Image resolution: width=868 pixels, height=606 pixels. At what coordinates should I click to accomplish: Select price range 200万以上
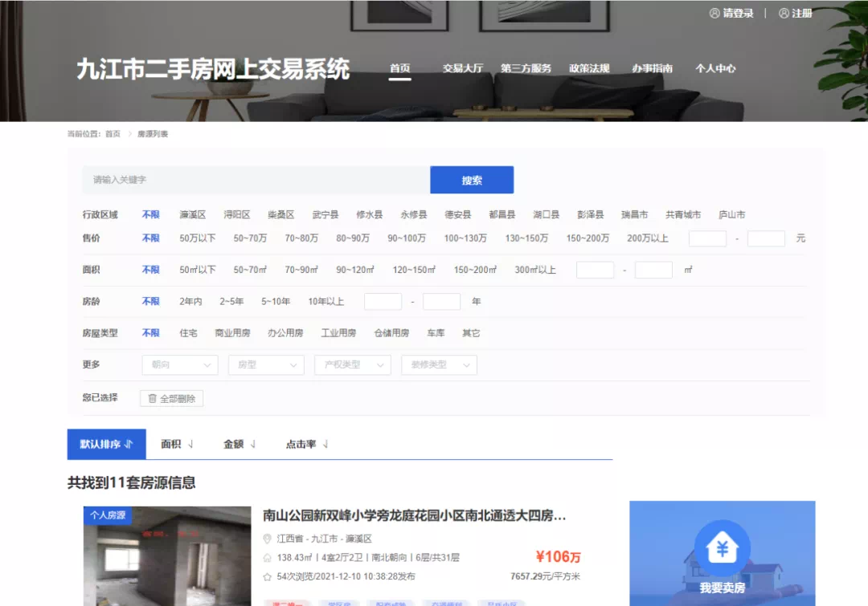click(x=648, y=238)
